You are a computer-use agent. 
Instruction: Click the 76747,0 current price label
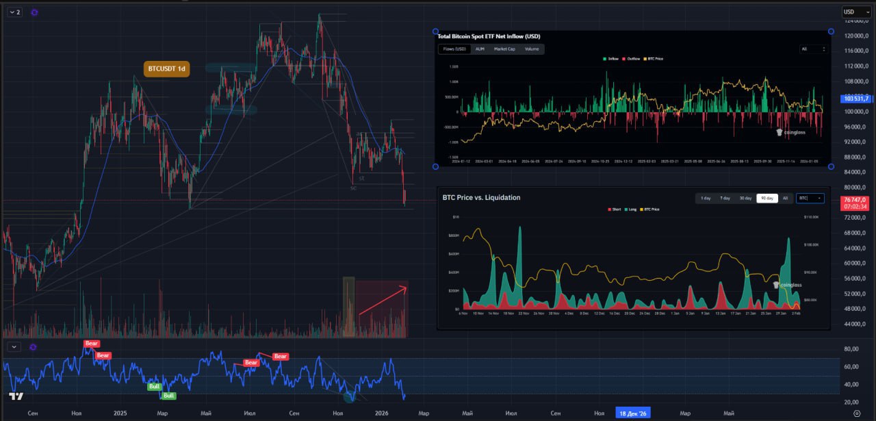pos(856,201)
